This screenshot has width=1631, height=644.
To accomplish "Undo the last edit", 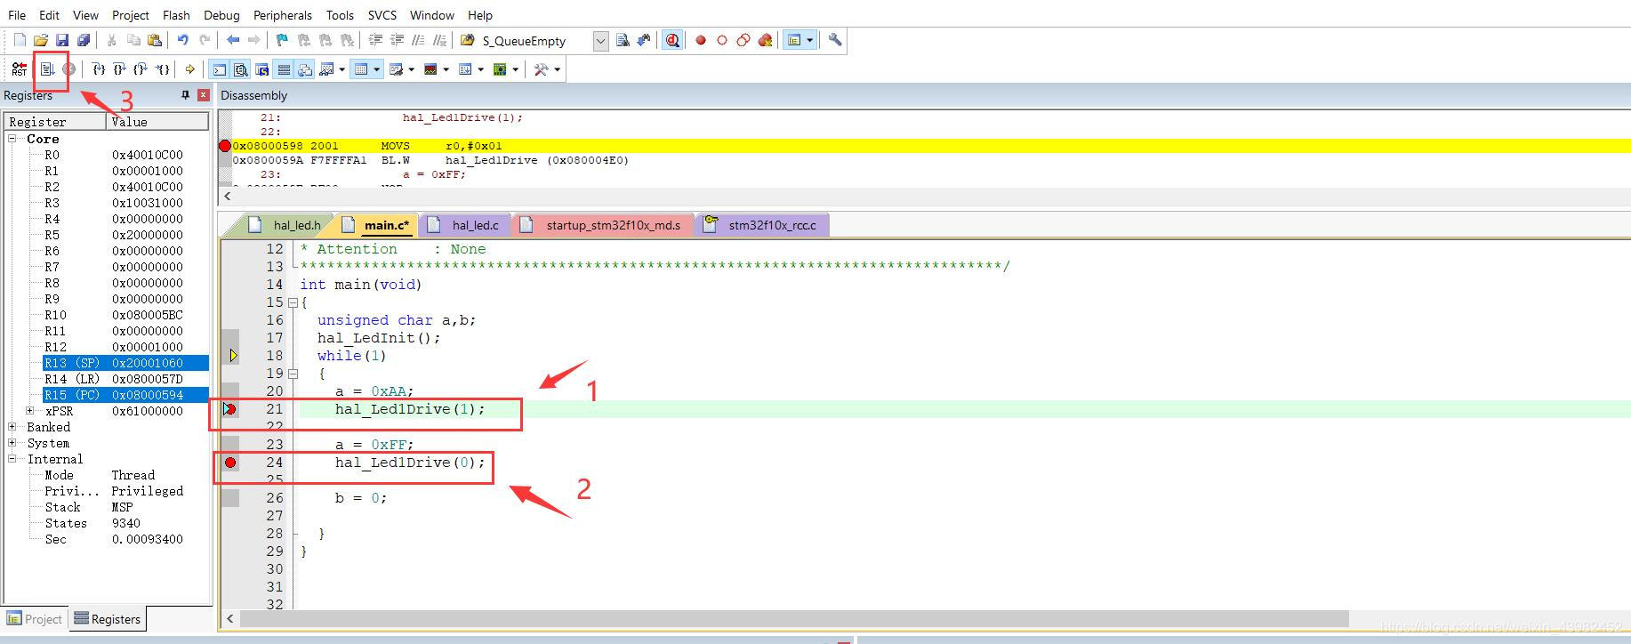I will (183, 40).
